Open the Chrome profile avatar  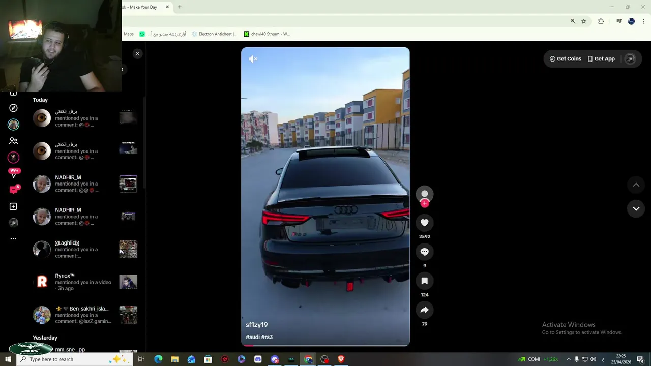point(631,21)
